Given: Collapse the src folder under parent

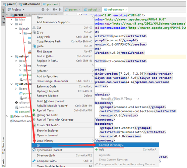Looking at the screenshot, I should click(x=11, y=24).
